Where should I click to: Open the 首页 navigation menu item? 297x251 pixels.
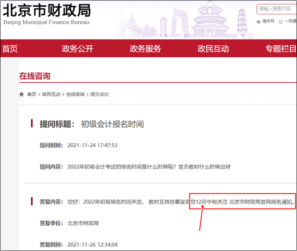pos(10,49)
